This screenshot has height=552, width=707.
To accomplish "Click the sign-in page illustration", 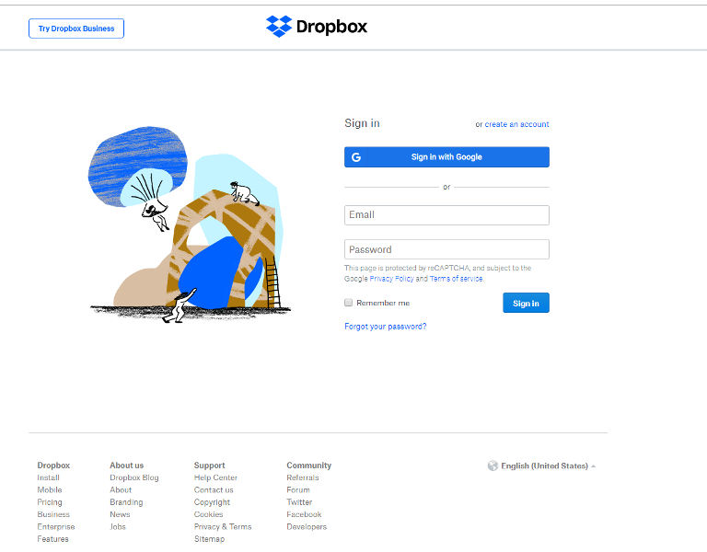I will tap(190, 224).
